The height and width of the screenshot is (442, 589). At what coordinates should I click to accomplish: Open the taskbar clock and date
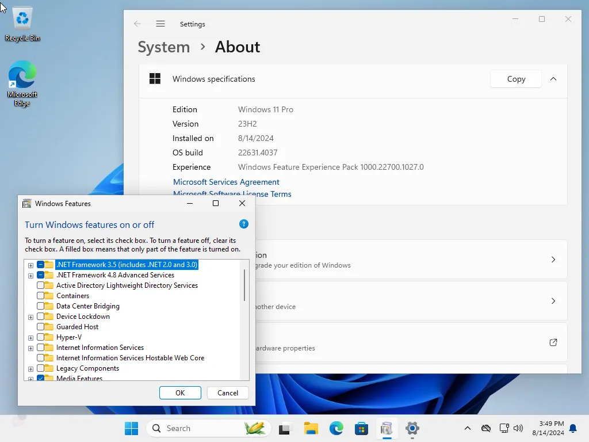(548, 428)
